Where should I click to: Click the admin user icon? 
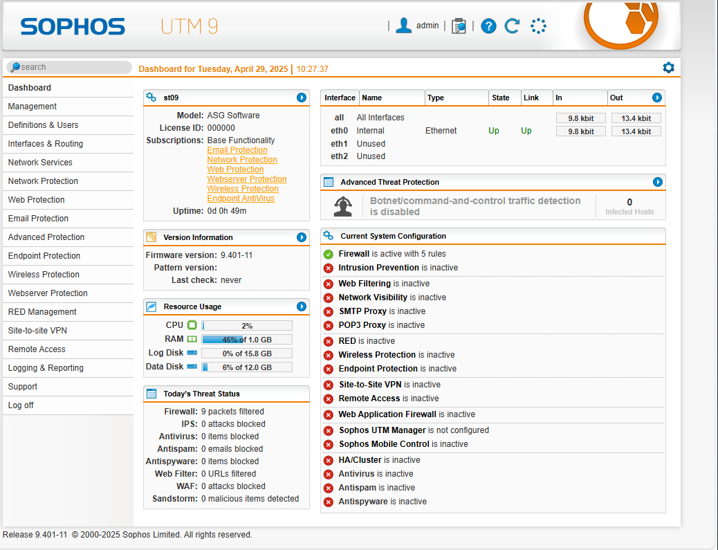tap(403, 26)
